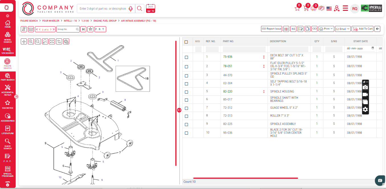Image resolution: width=386 pixels, height=189 pixels.
Task: Open the diagram settings gear icon
Action: click(66, 41)
